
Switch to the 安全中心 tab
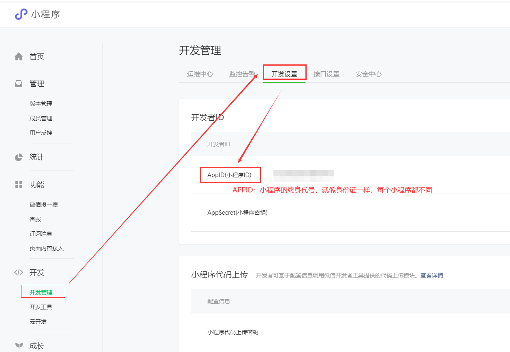(369, 74)
